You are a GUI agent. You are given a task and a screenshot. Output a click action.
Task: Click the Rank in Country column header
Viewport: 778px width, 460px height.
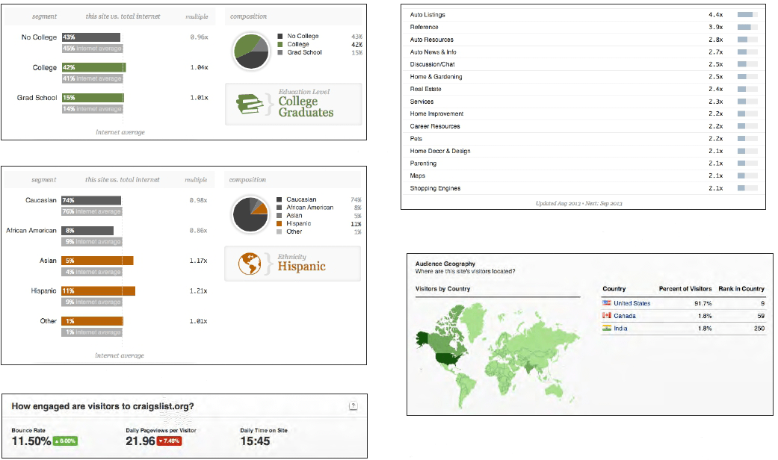tap(741, 289)
